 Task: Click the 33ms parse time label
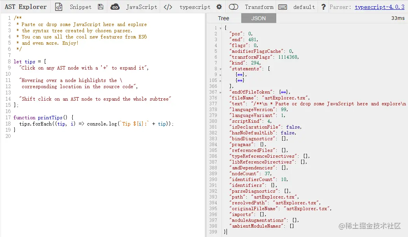(x=398, y=18)
